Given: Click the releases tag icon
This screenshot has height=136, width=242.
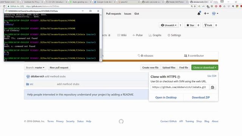Looking at the screenshot, I should pos(139,56).
